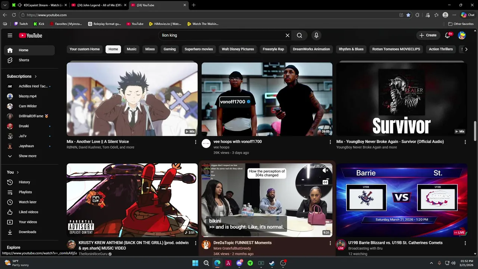This screenshot has width=478, height=269.
Task: Select Freestyle Rap chip
Action: tap(273, 49)
